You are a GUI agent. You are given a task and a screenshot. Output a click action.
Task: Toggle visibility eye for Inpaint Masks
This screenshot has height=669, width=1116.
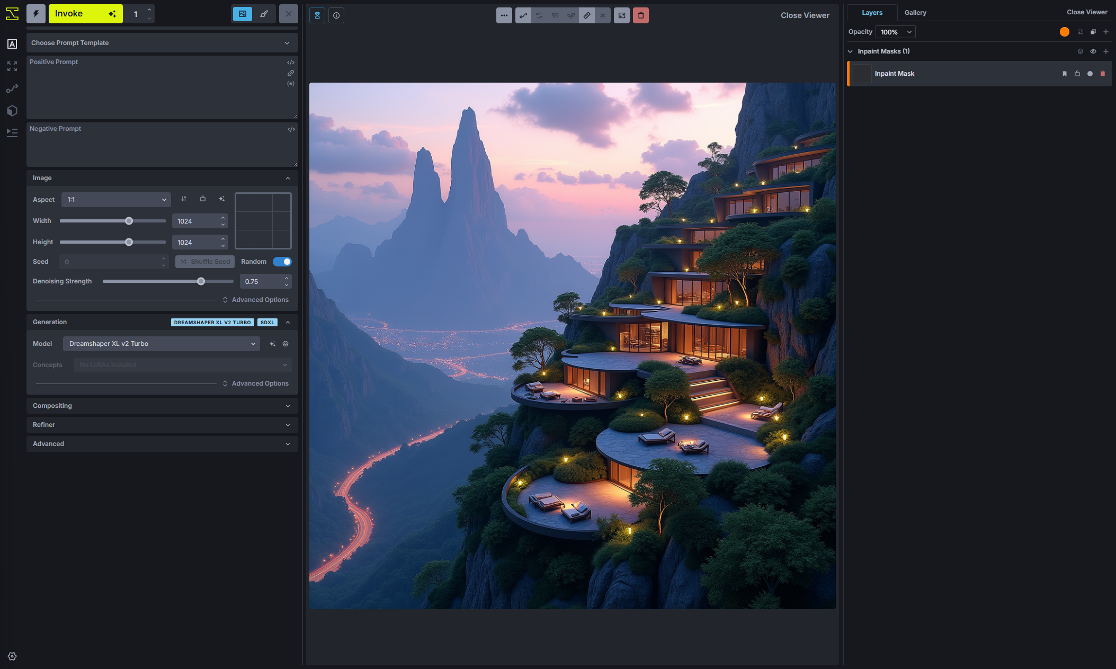click(1093, 51)
